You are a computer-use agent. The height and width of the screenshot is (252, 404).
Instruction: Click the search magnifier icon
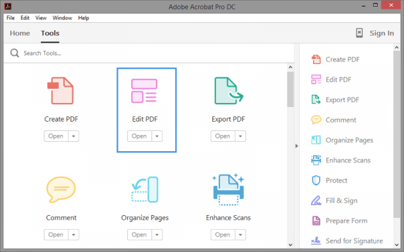[x=15, y=53]
